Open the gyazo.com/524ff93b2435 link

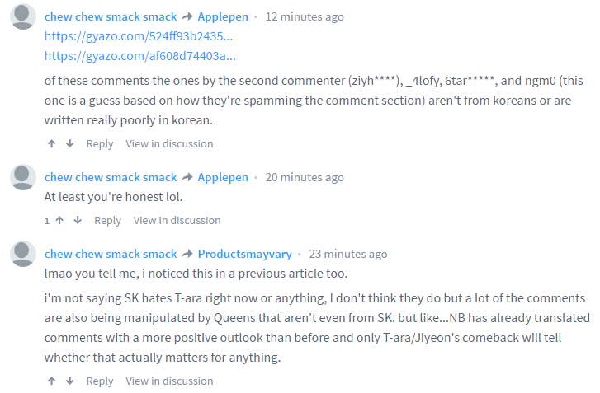point(139,37)
